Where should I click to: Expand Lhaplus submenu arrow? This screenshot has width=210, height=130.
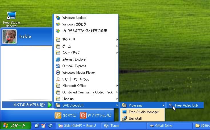click(117, 99)
